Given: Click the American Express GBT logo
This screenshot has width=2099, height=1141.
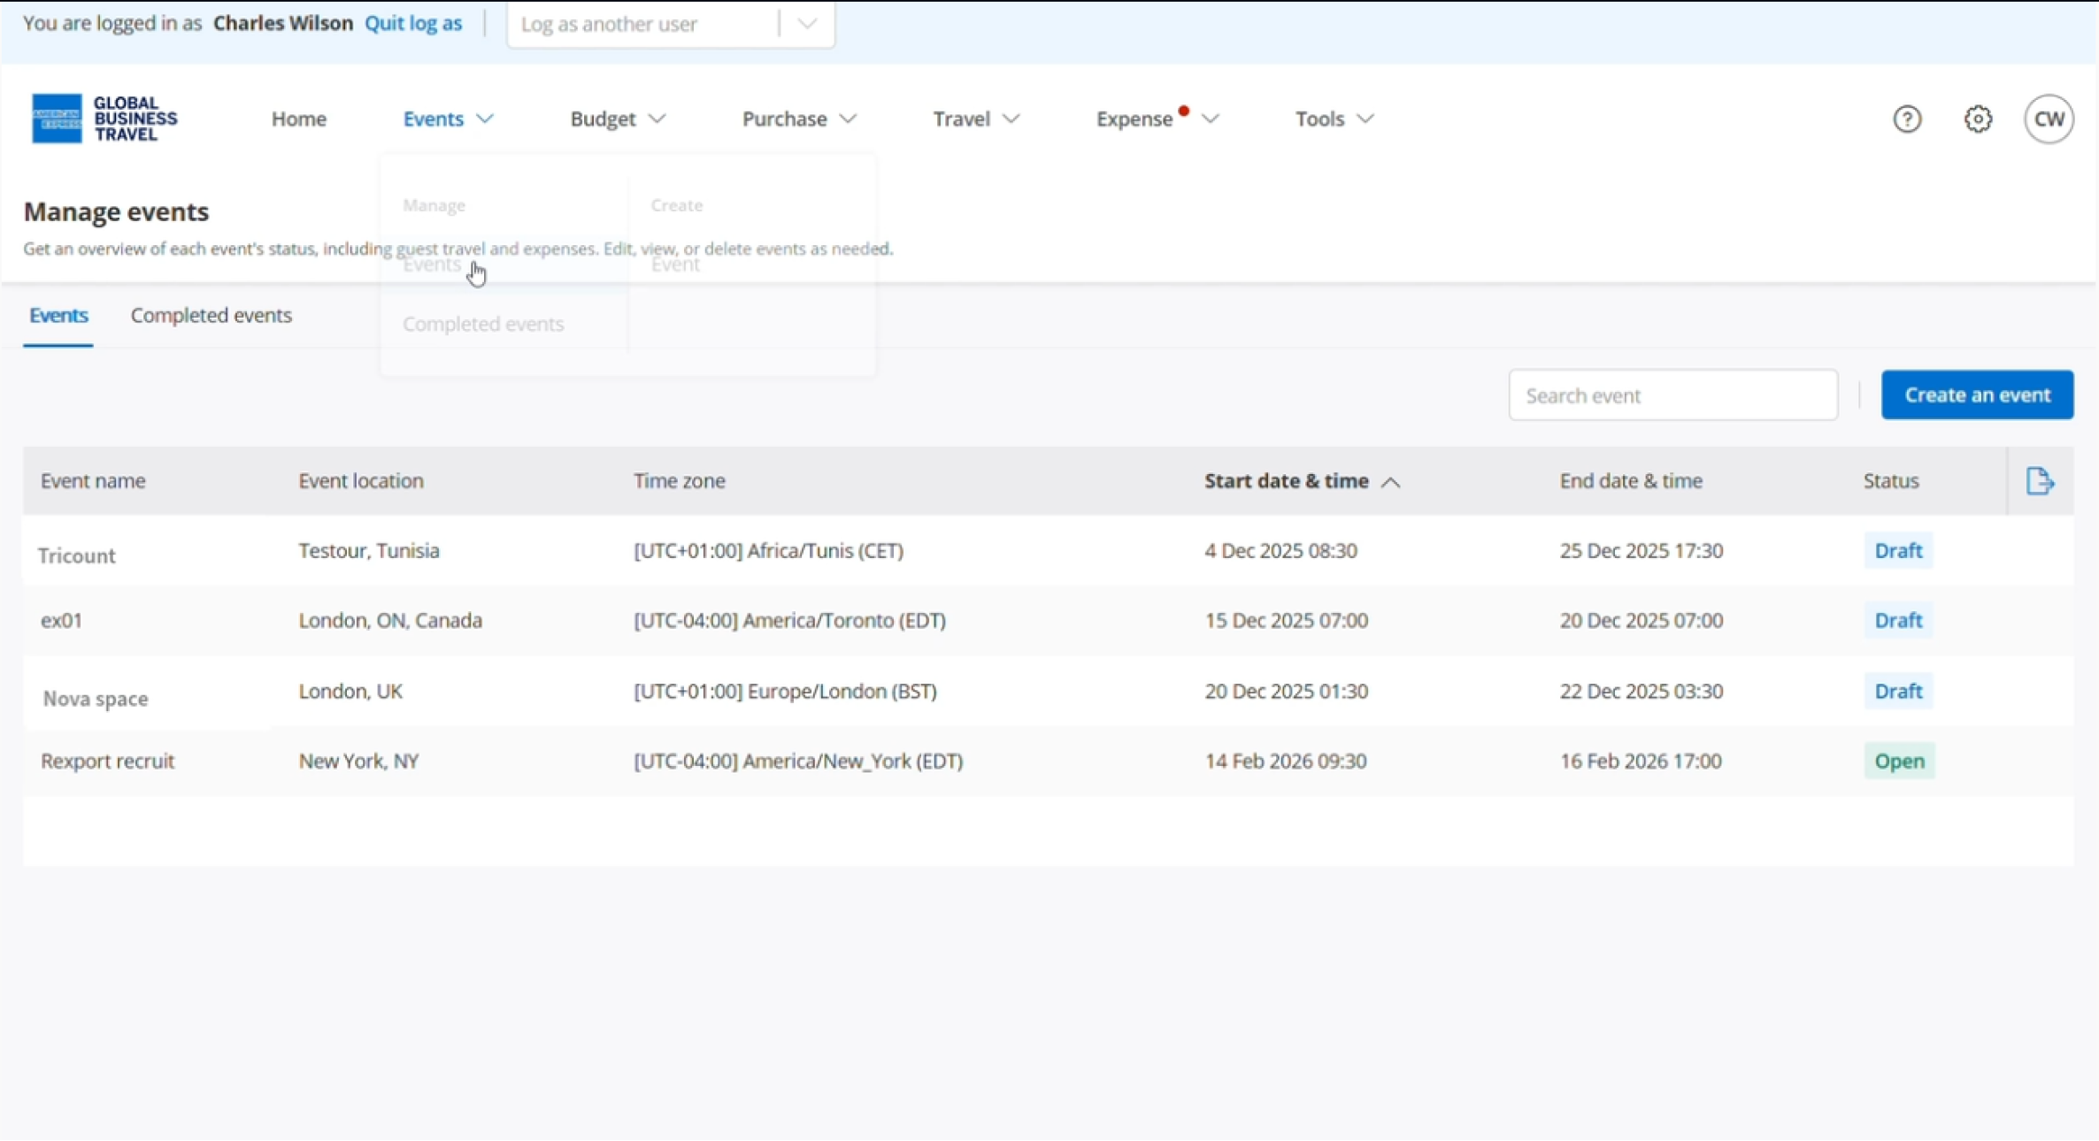Looking at the screenshot, I should pos(104,119).
